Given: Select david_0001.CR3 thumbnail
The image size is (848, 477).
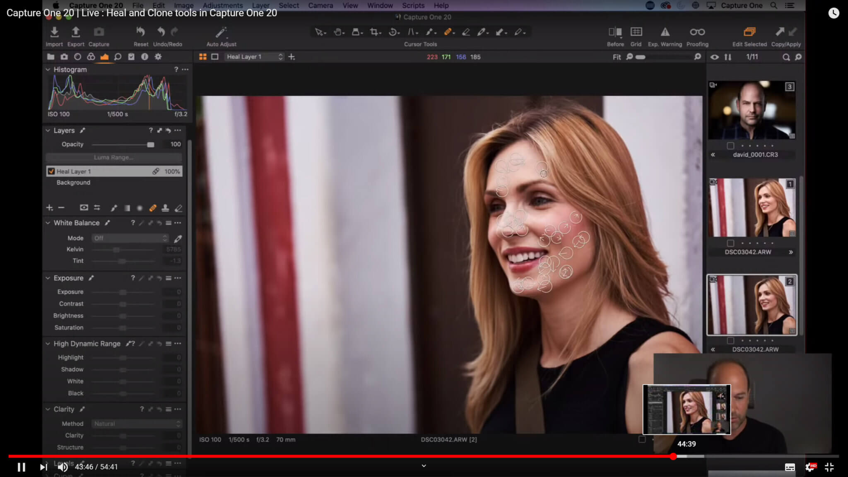Looking at the screenshot, I should (752, 110).
